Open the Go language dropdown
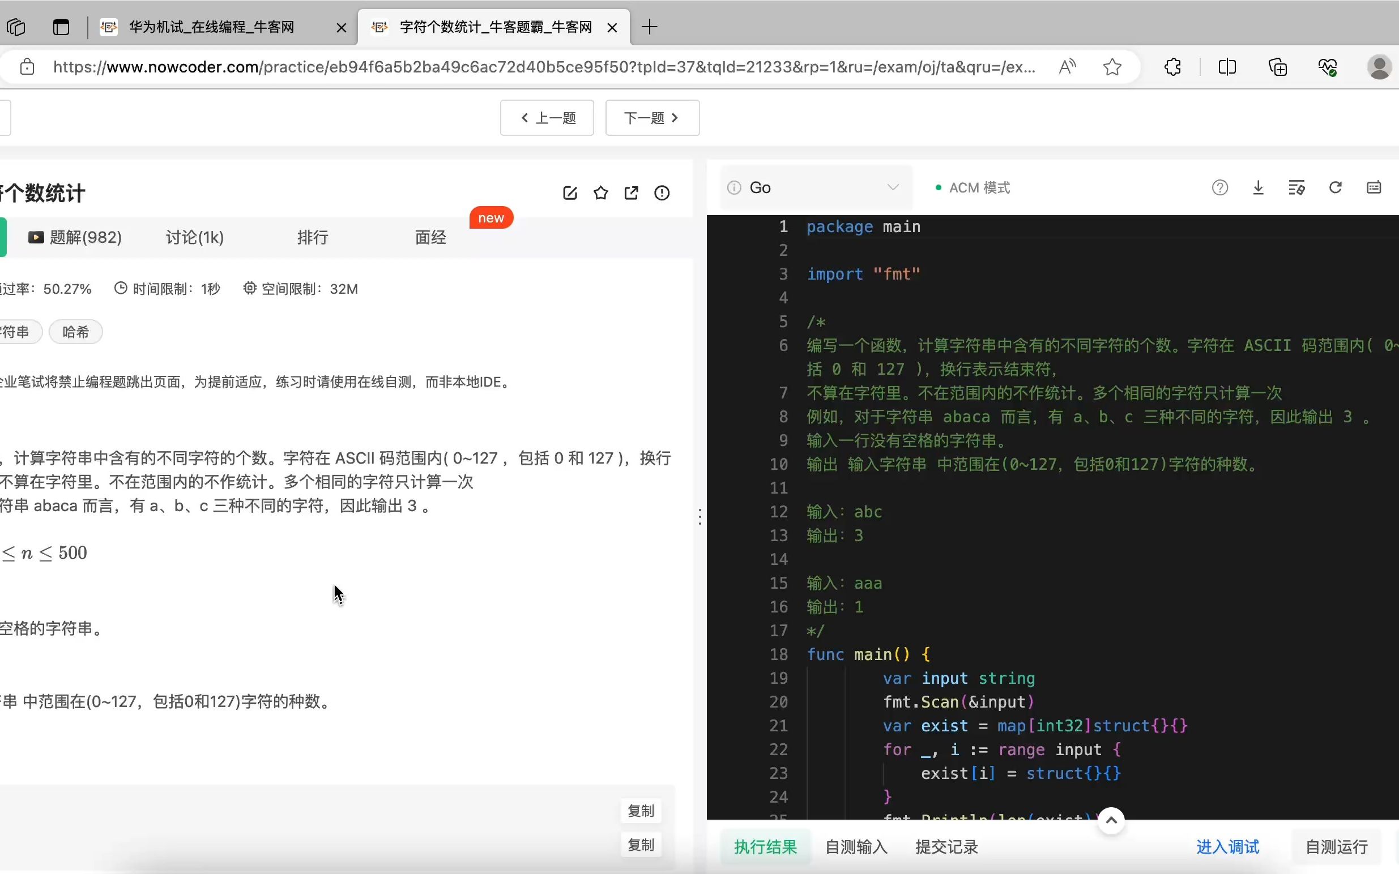Viewport: 1399px width, 874px height. [816, 187]
